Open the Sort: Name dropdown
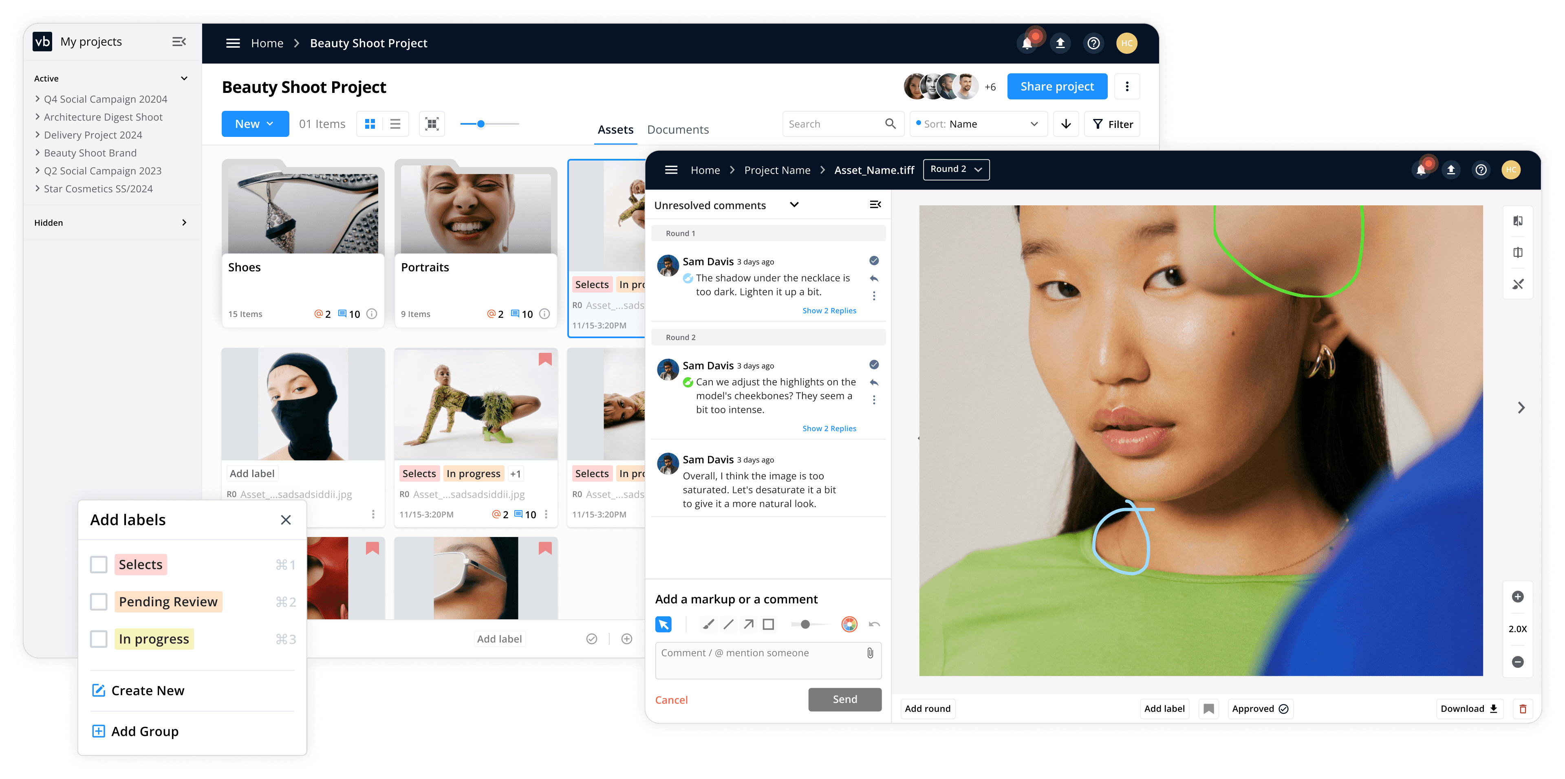The height and width of the screenshot is (779, 1565). 978,123
